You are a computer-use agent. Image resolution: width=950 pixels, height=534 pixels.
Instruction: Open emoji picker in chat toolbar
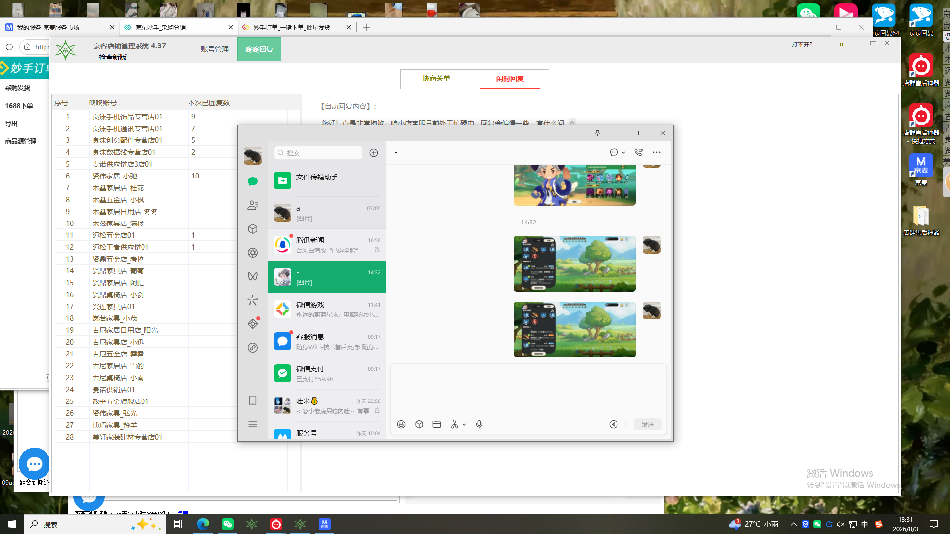[401, 424]
